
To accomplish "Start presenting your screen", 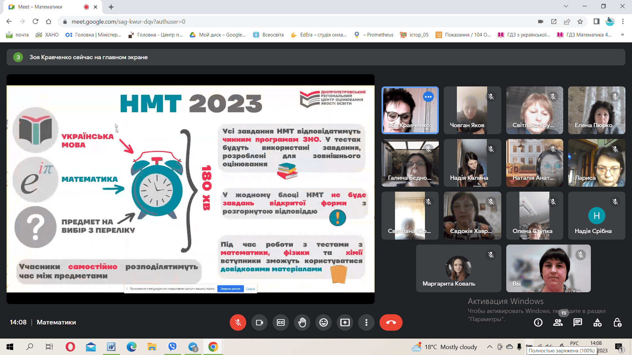I will click(345, 322).
